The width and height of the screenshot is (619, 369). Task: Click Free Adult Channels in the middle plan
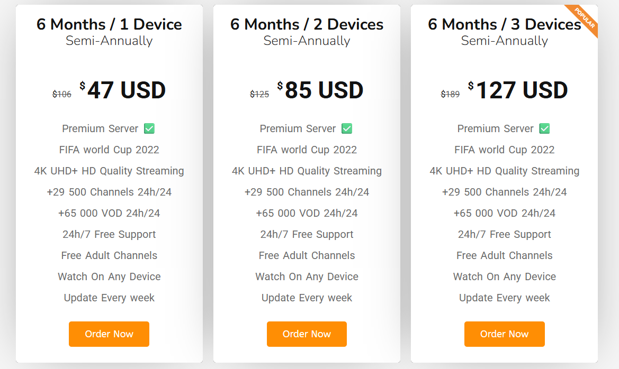(x=307, y=255)
